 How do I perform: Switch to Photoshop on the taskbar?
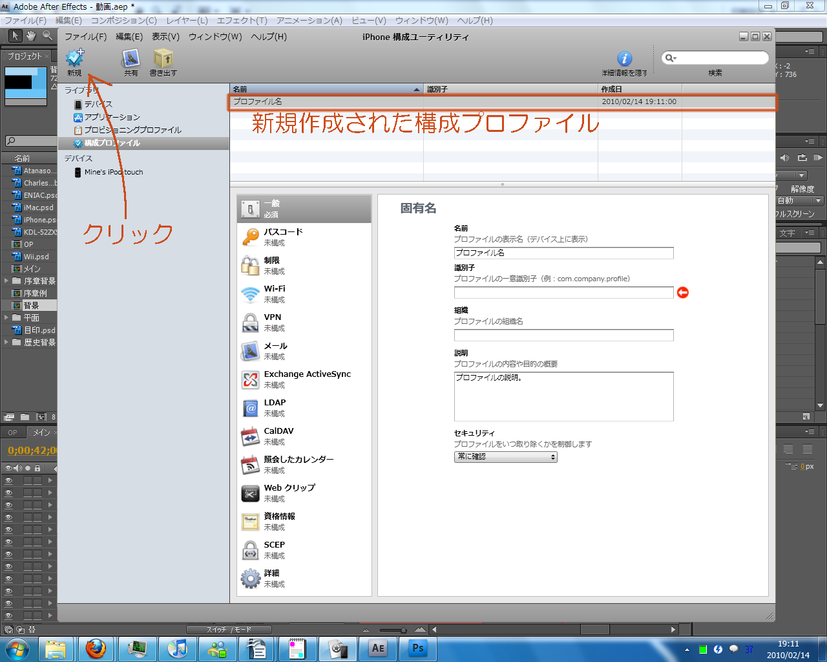click(x=418, y=648)
